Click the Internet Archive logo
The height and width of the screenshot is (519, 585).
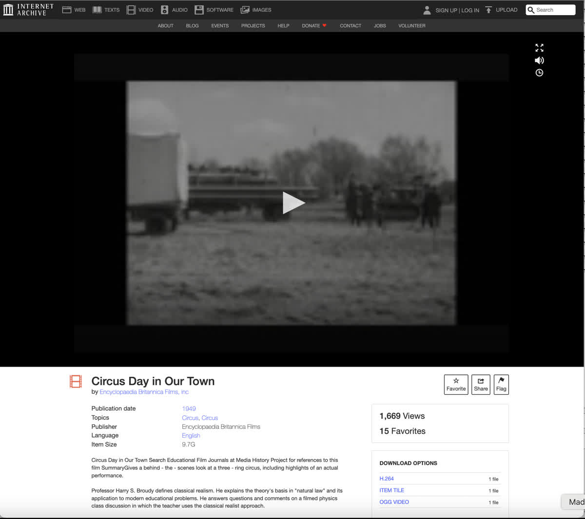click(x=28, y=10)
